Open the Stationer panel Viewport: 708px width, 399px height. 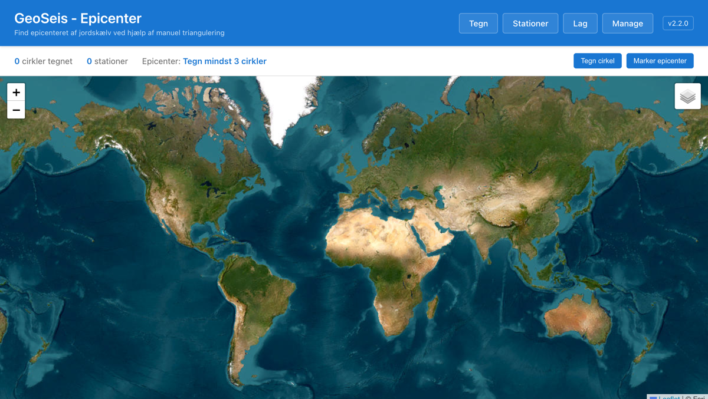(x=530, y=23)
